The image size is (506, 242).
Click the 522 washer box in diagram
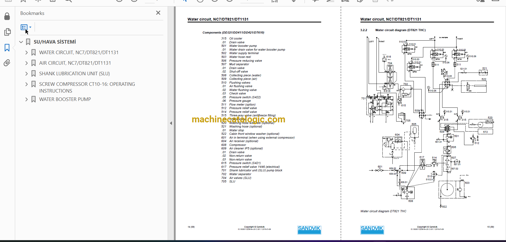point(474,87)
